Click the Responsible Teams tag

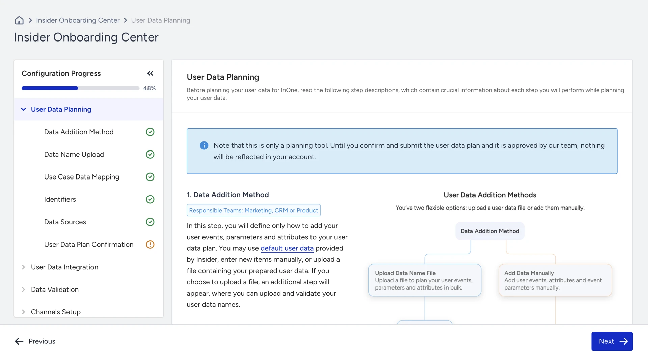coord(253,210)
